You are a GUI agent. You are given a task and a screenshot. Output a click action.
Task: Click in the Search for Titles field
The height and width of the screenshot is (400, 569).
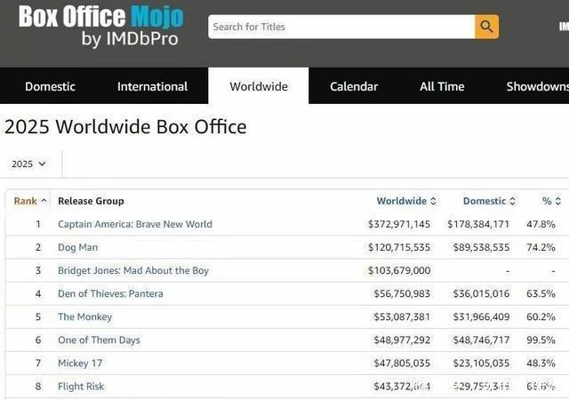tap(341, 27)
